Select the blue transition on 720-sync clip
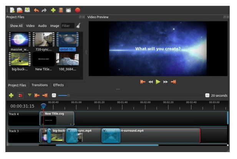Screen dimensions: 237x159 coord(72,136)
